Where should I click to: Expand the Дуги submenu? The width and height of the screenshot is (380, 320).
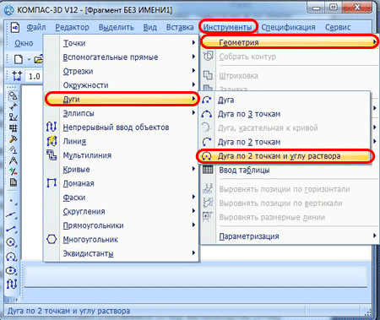pyautogui.click(x=122, y=99)
